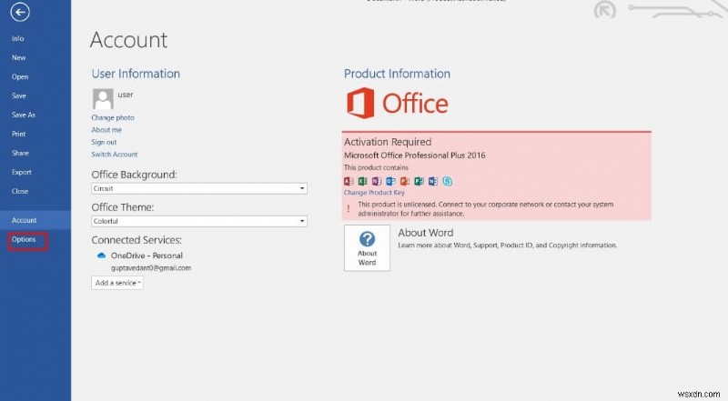The height and width of the screenshot is (401, 728).
Task: Open the Office Theme dropdown showing Colorful
Action: (199, 221)
